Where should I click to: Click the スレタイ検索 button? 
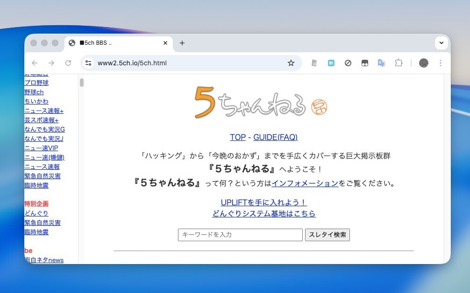click(x=328, y=235)
